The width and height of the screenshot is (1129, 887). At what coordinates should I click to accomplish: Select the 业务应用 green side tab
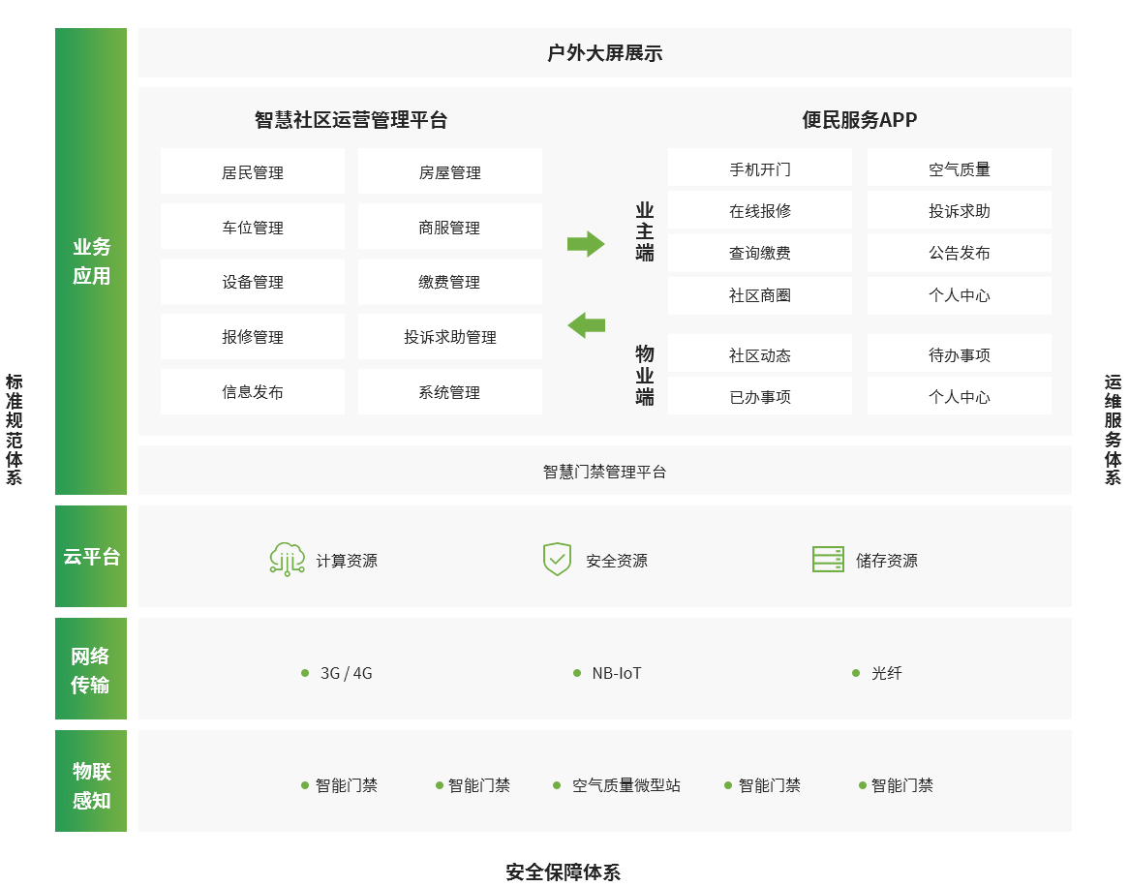pyautogui.click(x=91, y=261)
